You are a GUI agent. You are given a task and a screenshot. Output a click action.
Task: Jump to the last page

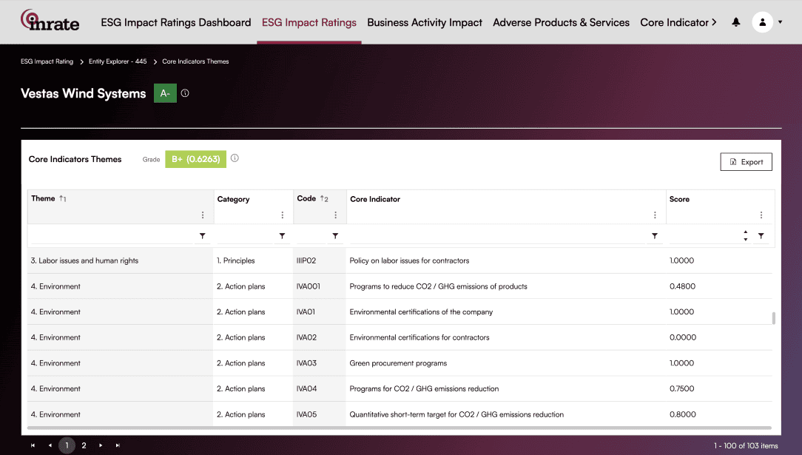118,445
